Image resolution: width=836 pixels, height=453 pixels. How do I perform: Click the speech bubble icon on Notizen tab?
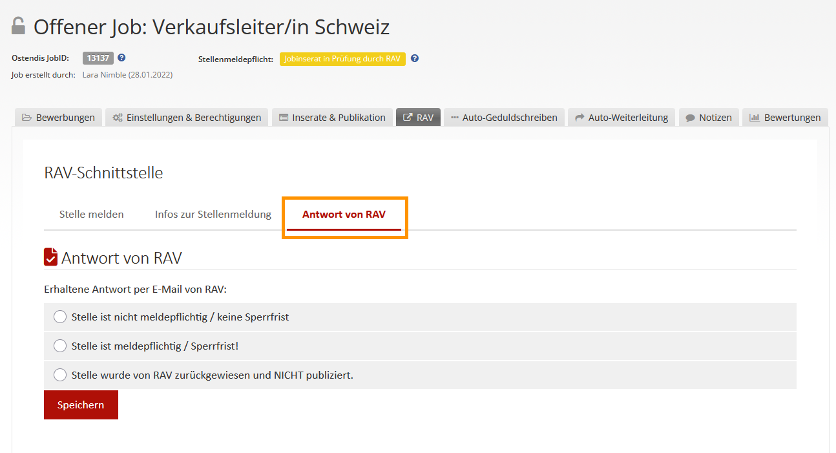coord(690,118)
